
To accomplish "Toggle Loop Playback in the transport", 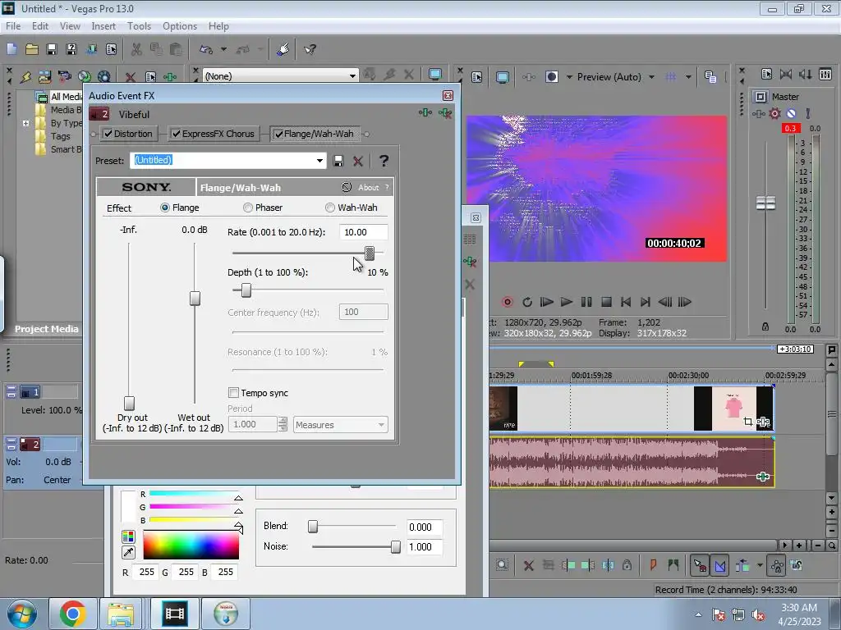I will pyautogui.click(x=526, y=302).
